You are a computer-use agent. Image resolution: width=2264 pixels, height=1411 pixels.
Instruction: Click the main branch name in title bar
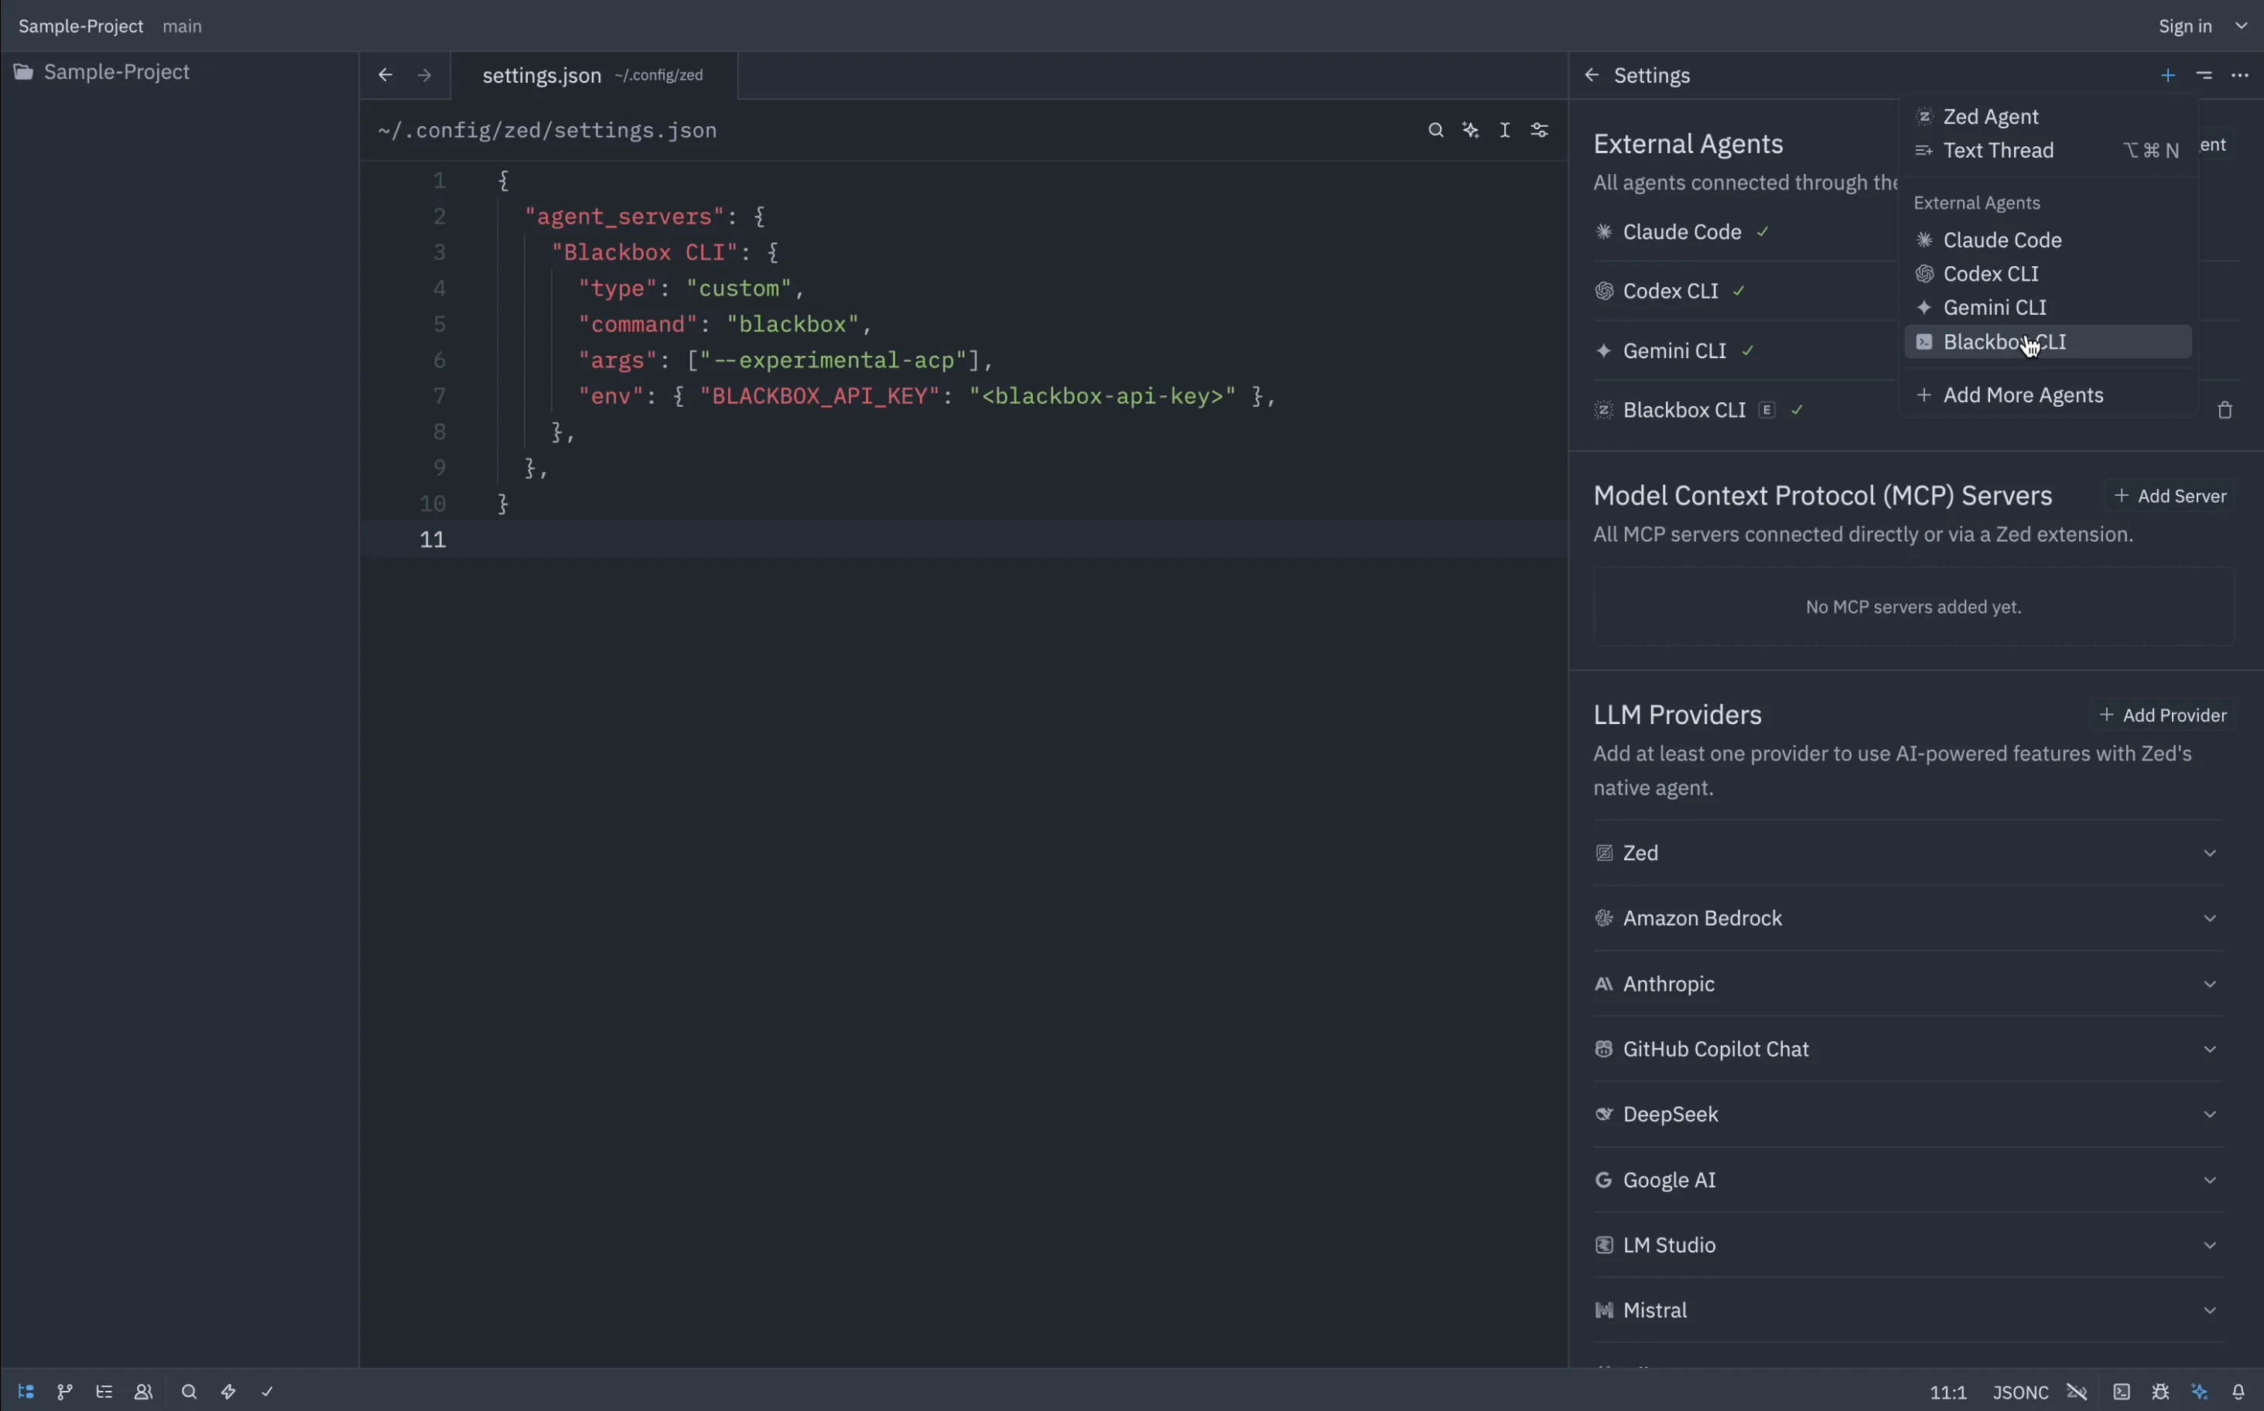click(x=182, y=26)
